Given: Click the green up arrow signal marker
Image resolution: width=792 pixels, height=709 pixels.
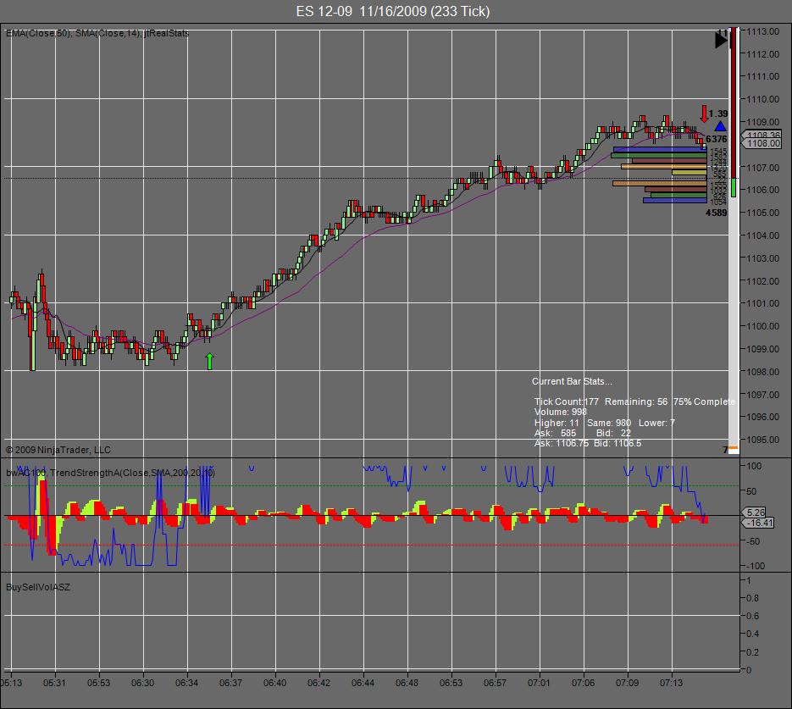Looking at the screenshot, I should [x=209, y=361].
